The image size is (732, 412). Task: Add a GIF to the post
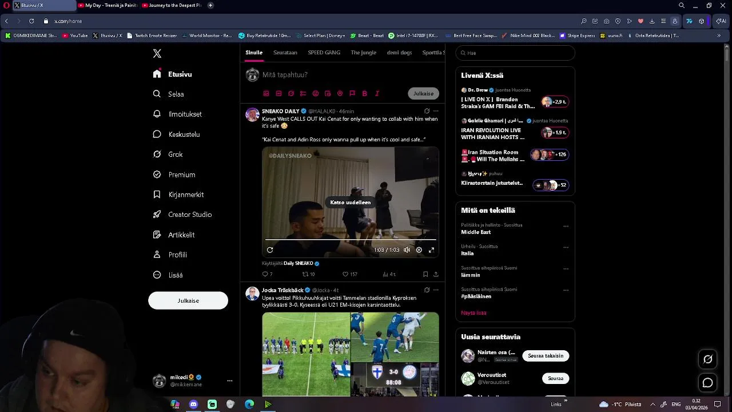(x=279, y=93)
